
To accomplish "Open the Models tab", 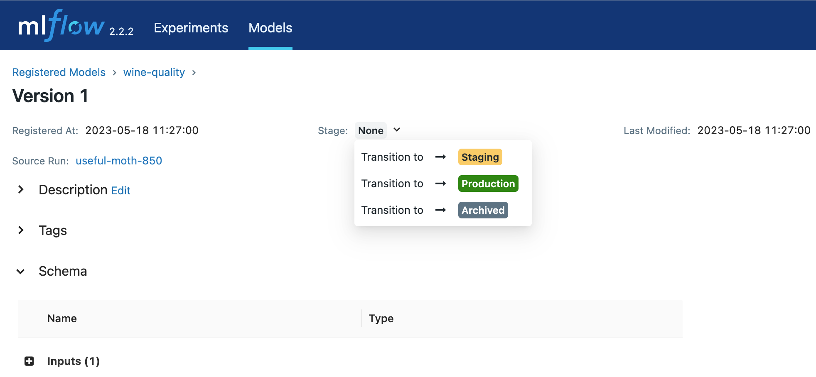I will point(270,28).
